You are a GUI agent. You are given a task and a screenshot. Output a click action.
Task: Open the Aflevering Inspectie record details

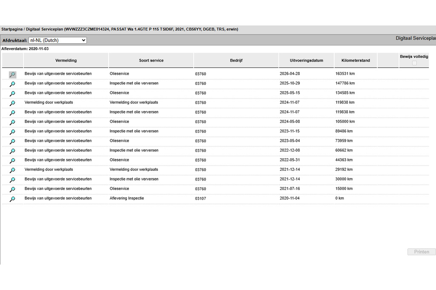tap(12, 199)
